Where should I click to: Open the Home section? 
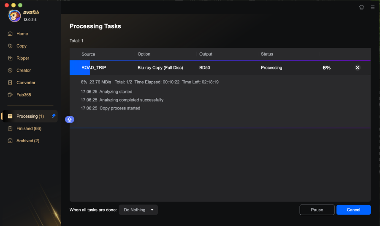click(22, 34)
